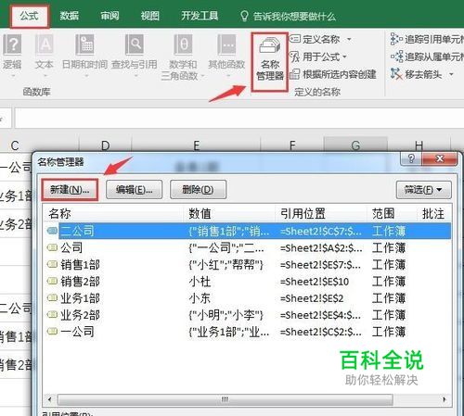The height and width of the screenshot is (416, 464).
Task: Switch to the 数据 tab
Action: pos(69,16)
